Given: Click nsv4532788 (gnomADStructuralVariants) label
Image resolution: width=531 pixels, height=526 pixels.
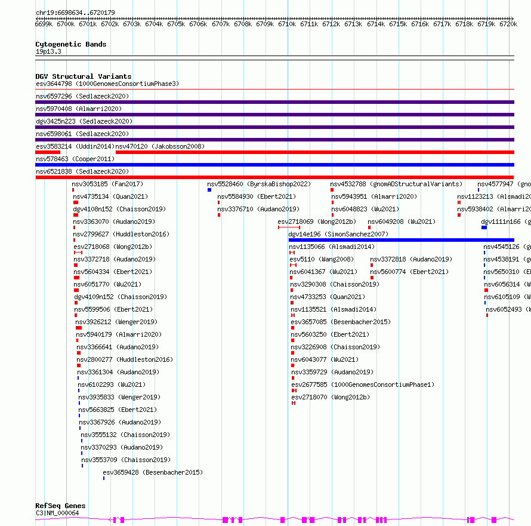Looking at the screenshot, I should point(396,184).
